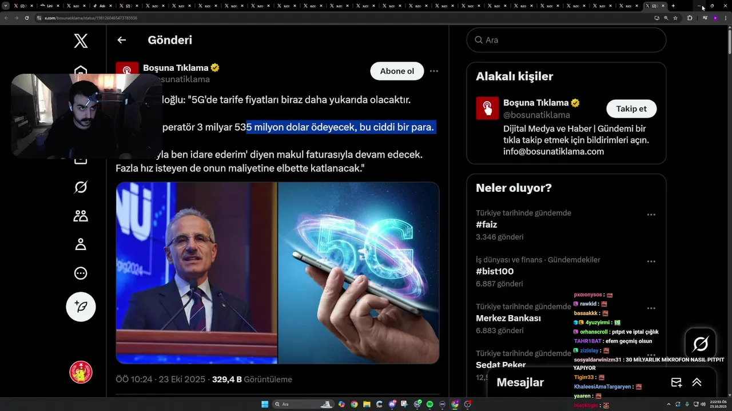Open options for #faiz trend
The height and width of the screenshot is (411, 732).
pyautogui.click(x=651, y=215)
